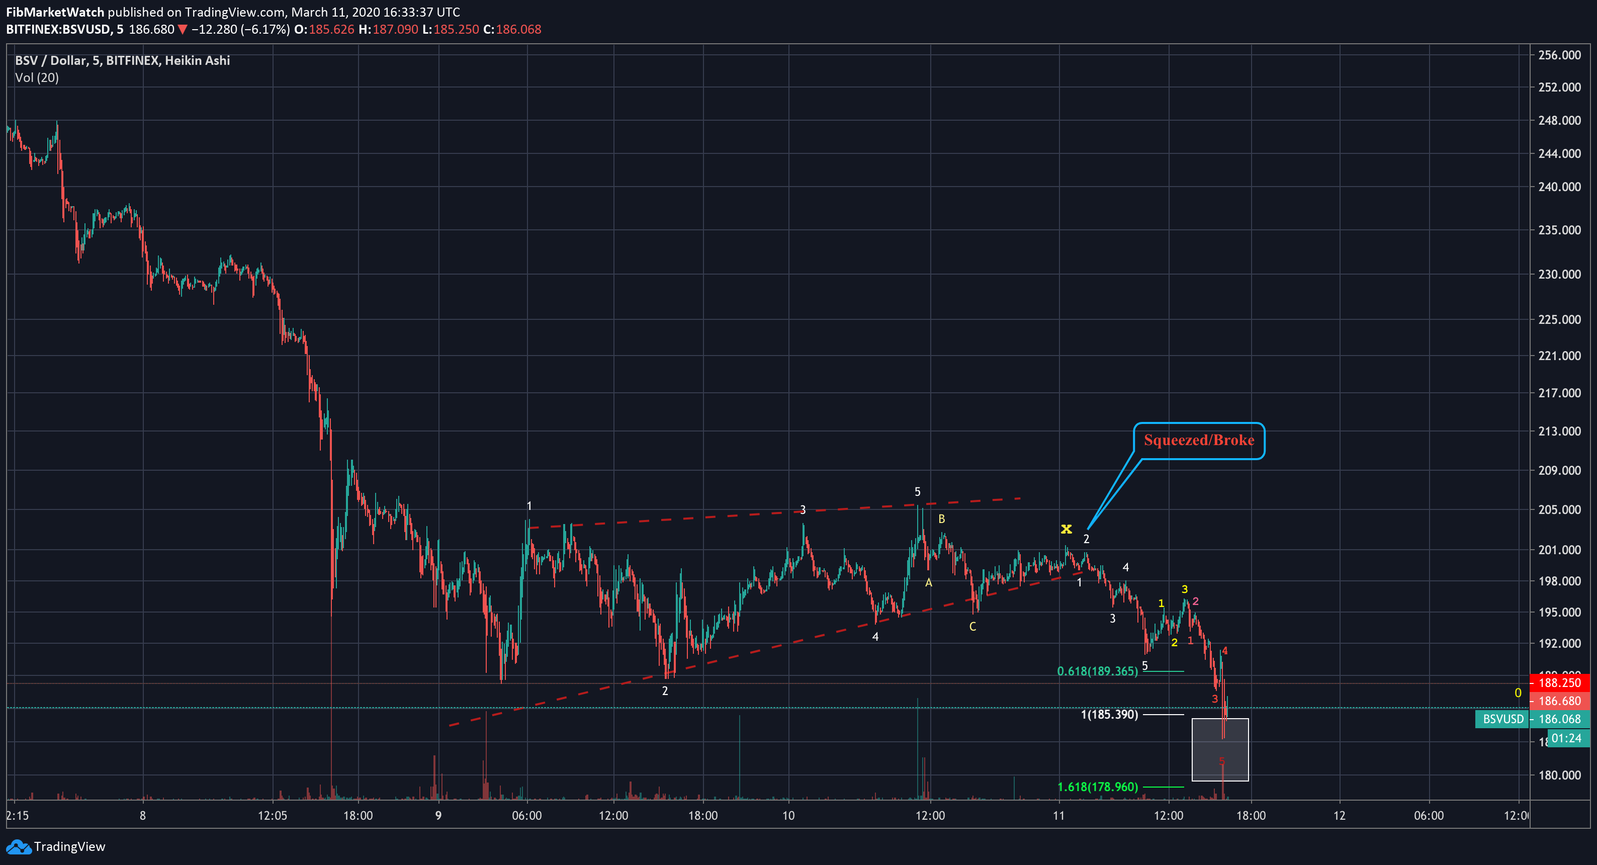Click the yellow B wave label
Image resolution: width=1597 pixels, height=865 pixels.
pyautogui.click(x=941, y=519)
